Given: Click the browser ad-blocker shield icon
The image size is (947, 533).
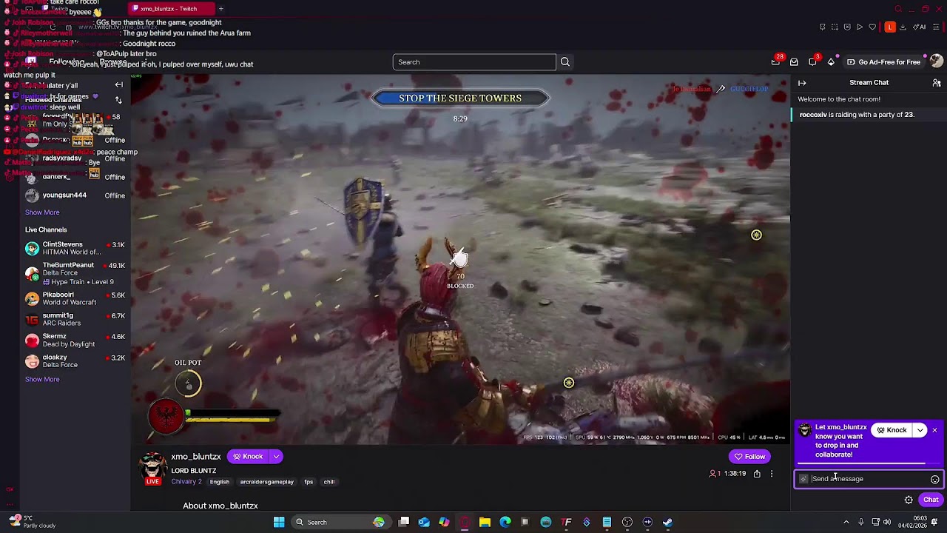Looking at the screenshot, I should [x=847, y=27].
